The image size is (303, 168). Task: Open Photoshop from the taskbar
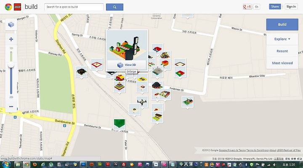point(83,165)
